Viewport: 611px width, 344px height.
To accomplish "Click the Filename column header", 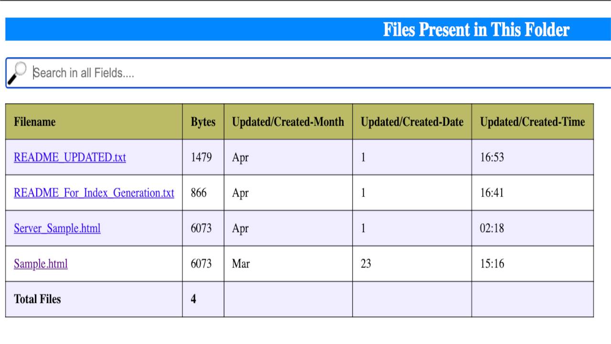I will pyautogui.click(x=94, y=122).
